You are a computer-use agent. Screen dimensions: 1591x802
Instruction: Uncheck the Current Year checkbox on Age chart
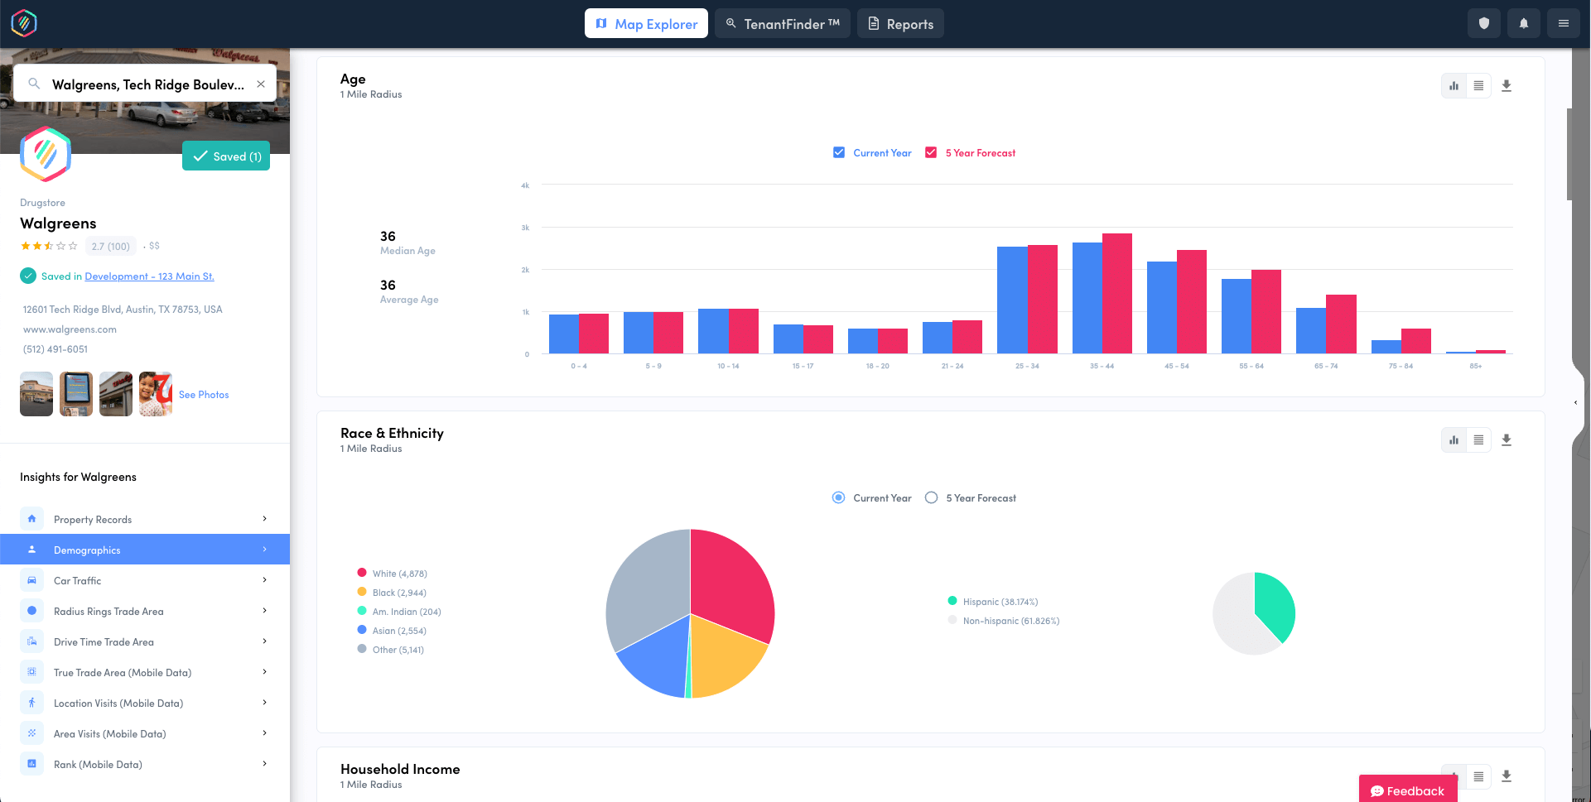(x=839, y=152)
